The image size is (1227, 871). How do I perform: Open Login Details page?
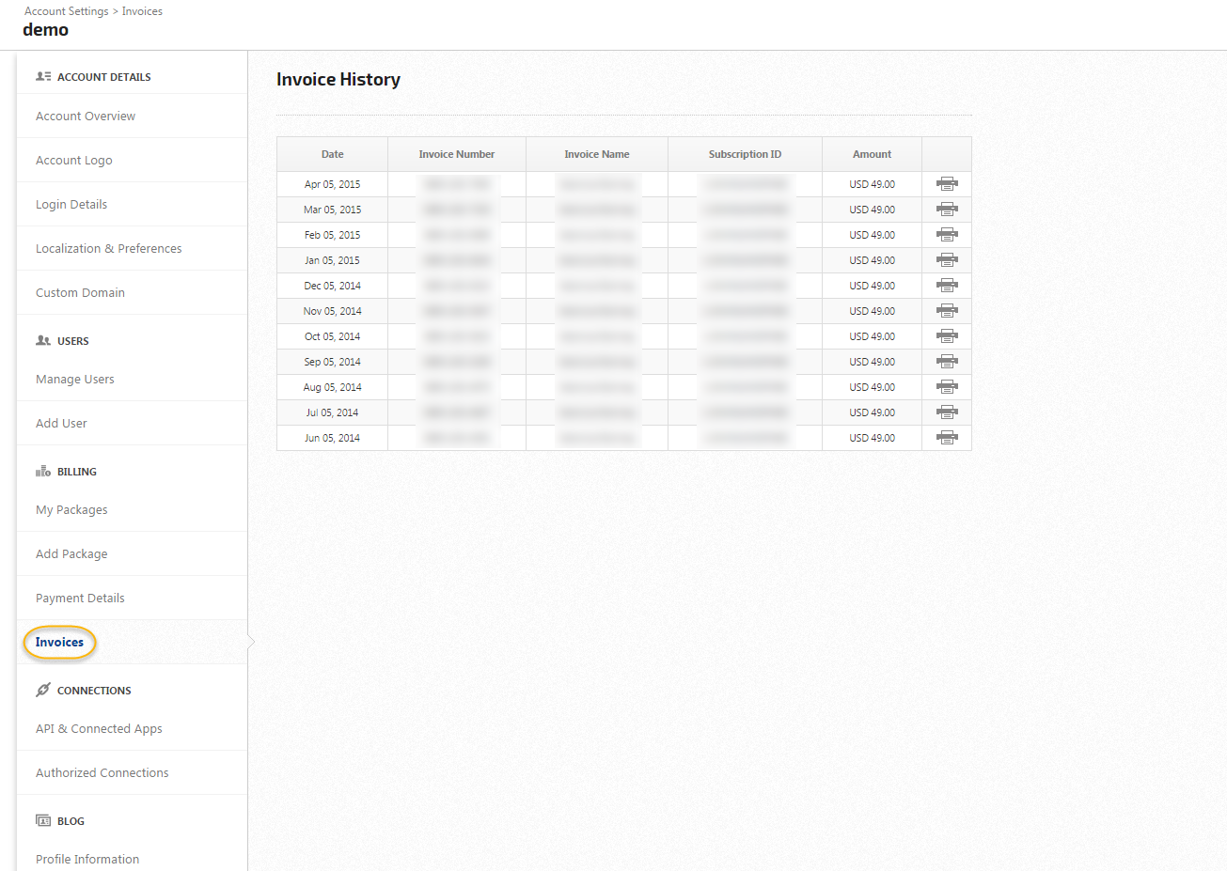pyautogui.click(x=71, y=205)
